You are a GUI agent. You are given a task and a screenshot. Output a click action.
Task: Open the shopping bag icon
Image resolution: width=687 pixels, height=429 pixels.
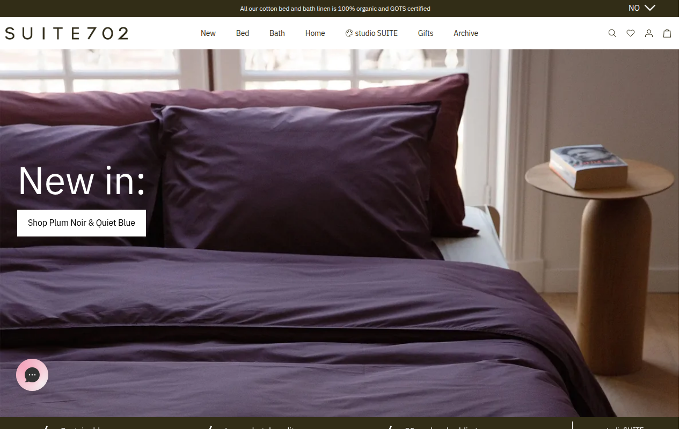click(x=667, y=33)
